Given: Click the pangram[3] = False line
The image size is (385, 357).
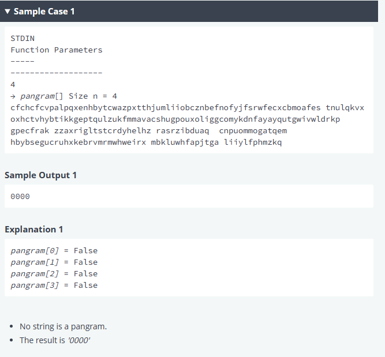Looking at the screenshot, I should click(x=54, y=285).
